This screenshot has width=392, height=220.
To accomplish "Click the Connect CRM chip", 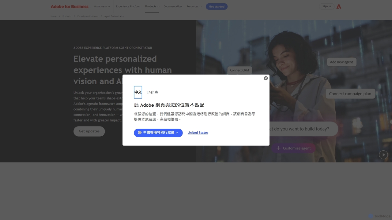I will click(x=239, y=70).
